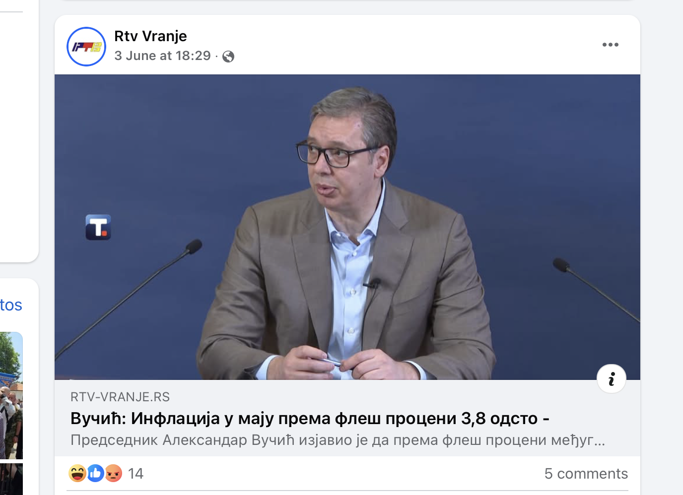Click the blue thumbs-up Like reaction icon
The image size is (683, 495).
pos(95,473)
